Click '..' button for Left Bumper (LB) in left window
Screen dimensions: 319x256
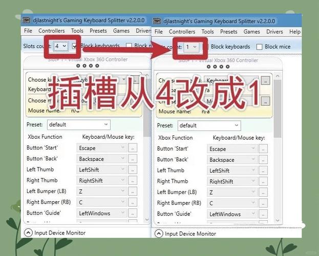click(x=133, y=191)
